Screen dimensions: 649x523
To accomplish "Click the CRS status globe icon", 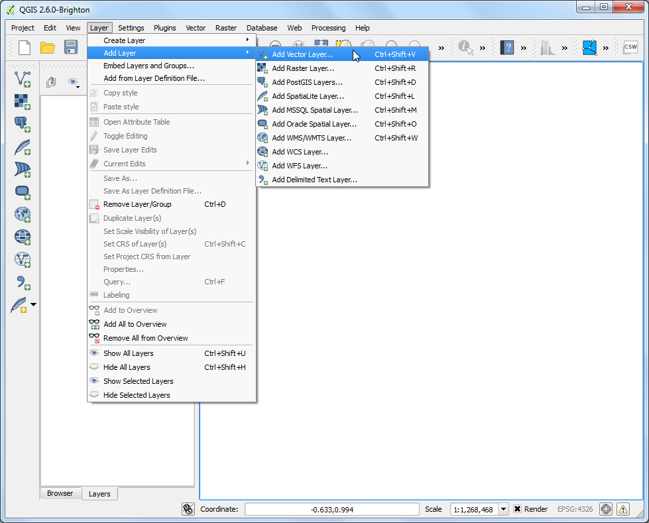I will pos(605,509).
